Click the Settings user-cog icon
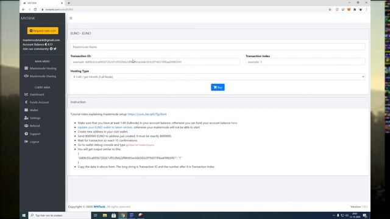The image size is (390, 219). pos(26,117)
